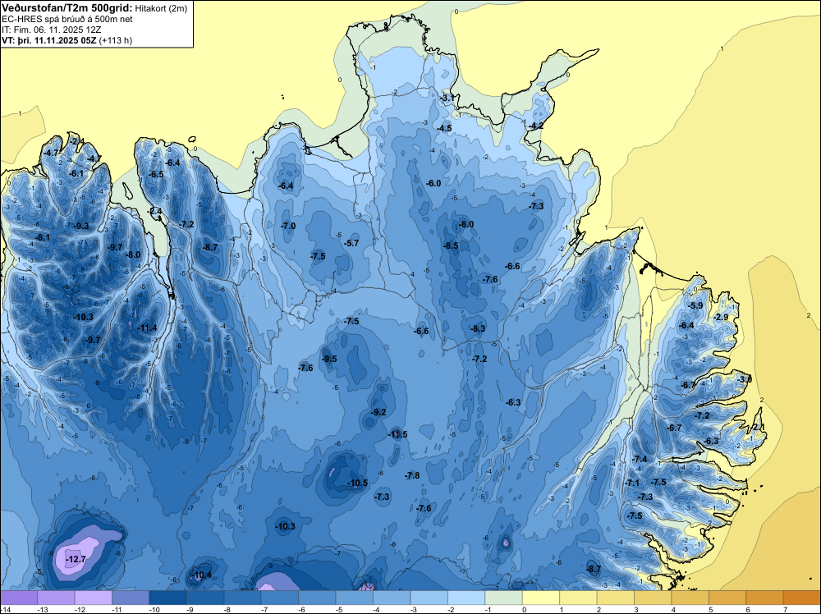Viewport: 821px width, 614px height.
Task: Click the -3.1 temperature value on the north coast
Action: coord(447,98)
